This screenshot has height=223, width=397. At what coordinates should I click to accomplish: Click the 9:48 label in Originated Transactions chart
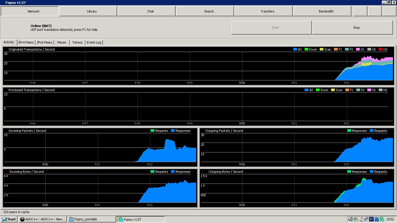click(x=137, y=83)
